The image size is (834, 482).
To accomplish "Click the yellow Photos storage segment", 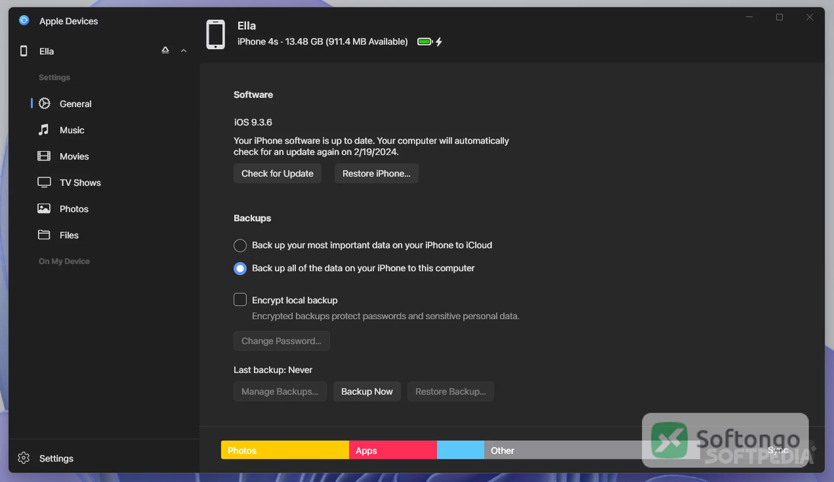I will click(285, 450).
